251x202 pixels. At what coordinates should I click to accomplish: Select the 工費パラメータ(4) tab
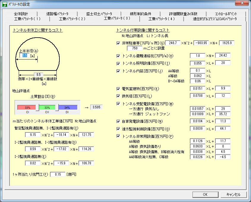[x=162, y=19]
